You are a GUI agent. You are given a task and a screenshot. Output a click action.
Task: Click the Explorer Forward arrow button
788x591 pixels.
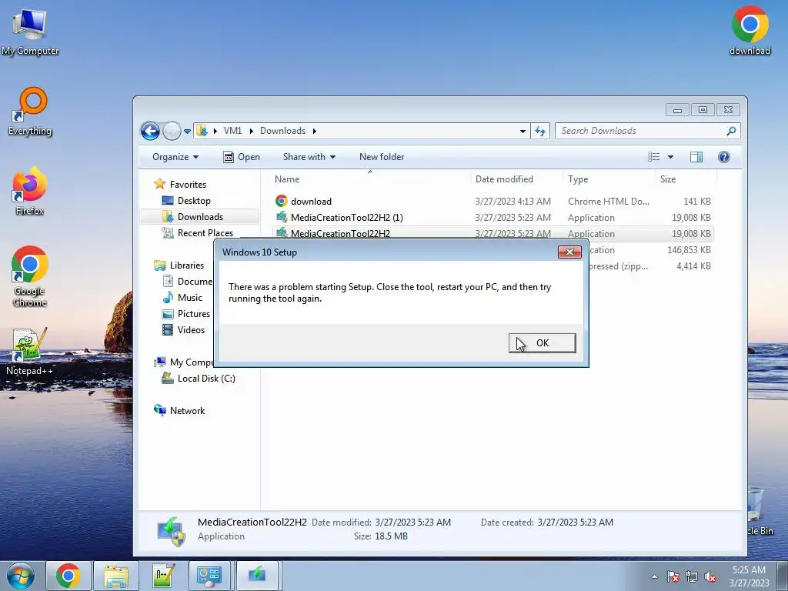click(172, 131)
